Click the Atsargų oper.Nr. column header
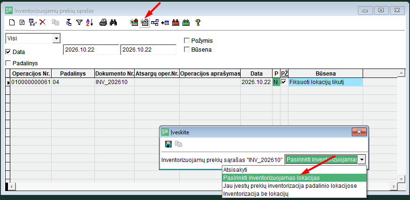The height and width of the screenshot is (200, 410). (157, 73)
